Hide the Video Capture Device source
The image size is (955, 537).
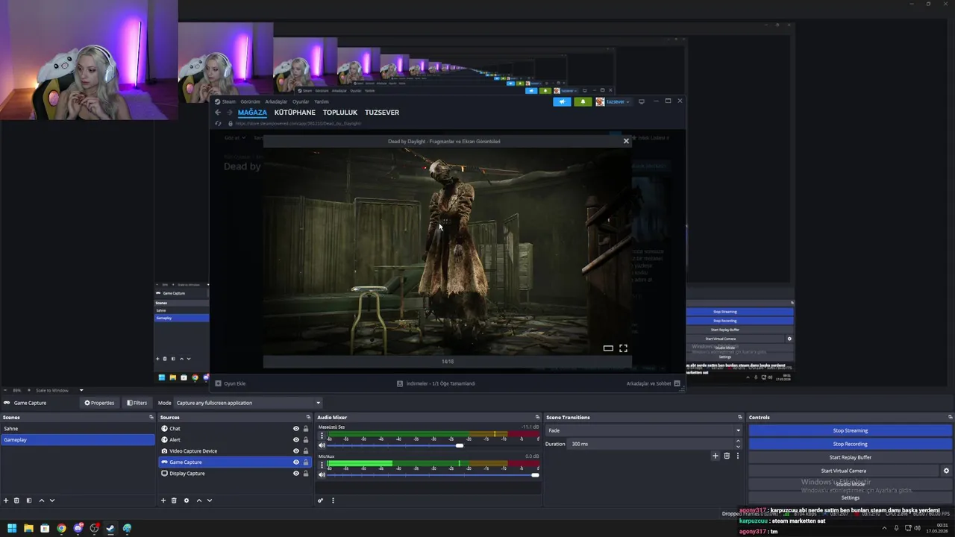pyautogui.click(x=296, y=451)
